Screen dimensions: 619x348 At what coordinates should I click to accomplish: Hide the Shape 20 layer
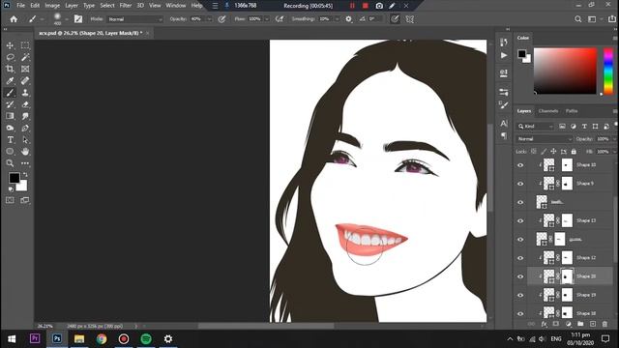520,276
